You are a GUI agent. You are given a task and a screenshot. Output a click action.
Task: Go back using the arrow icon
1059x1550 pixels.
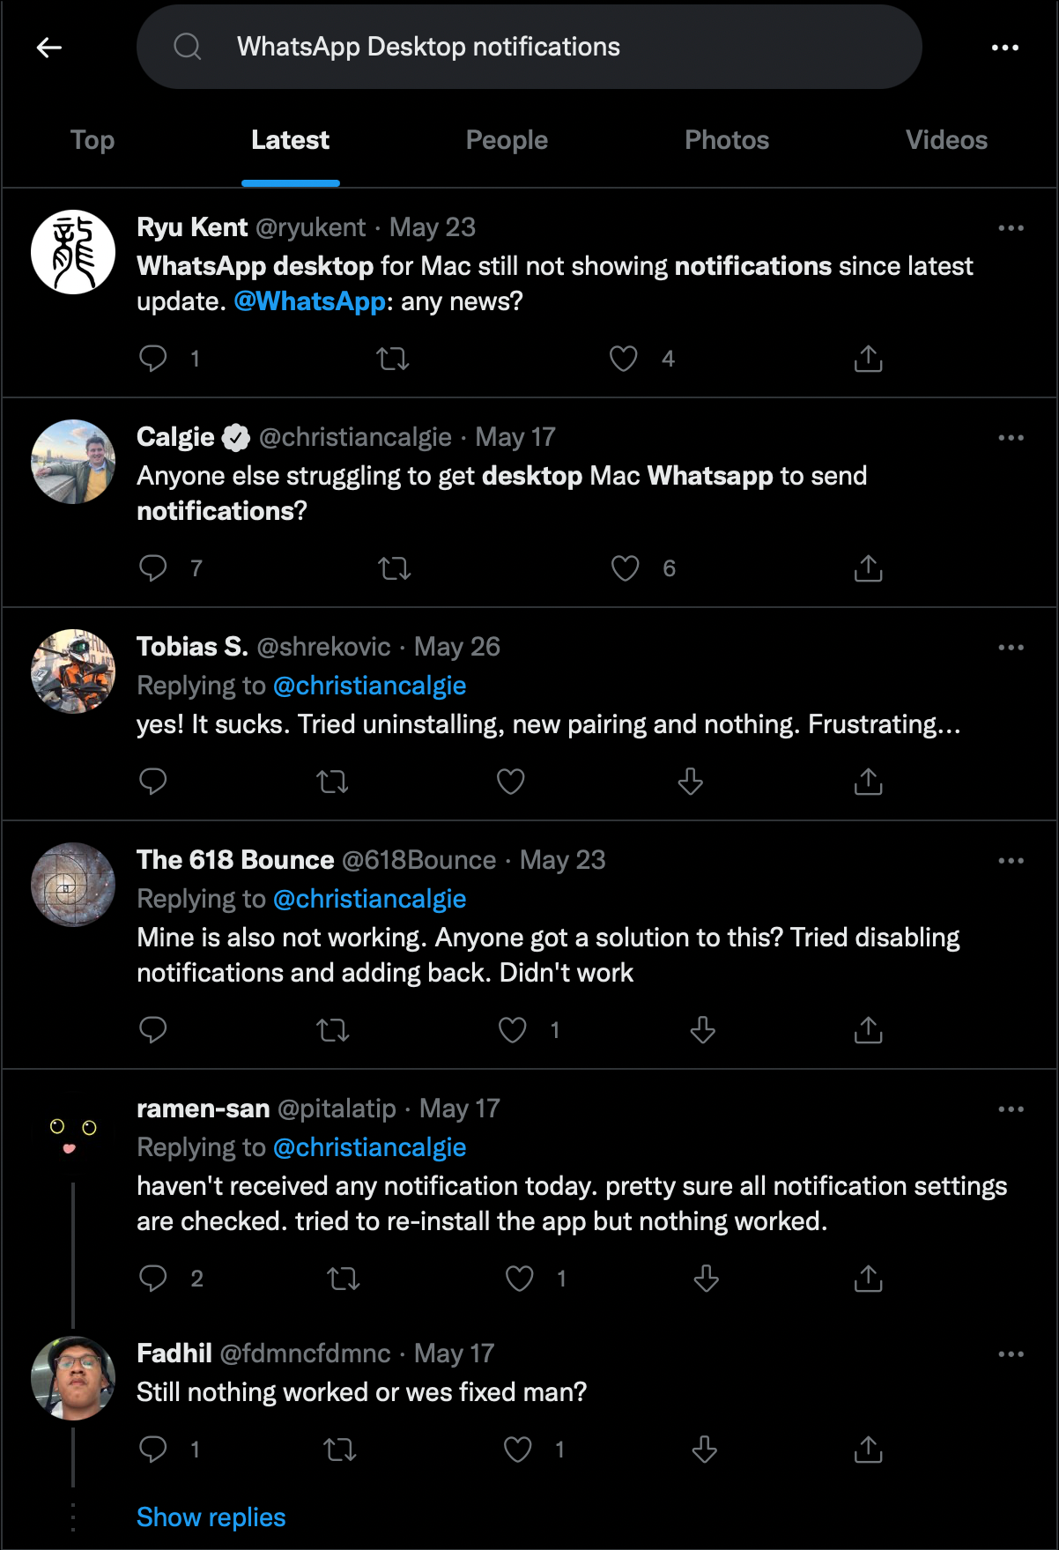[x=49, y=48]
